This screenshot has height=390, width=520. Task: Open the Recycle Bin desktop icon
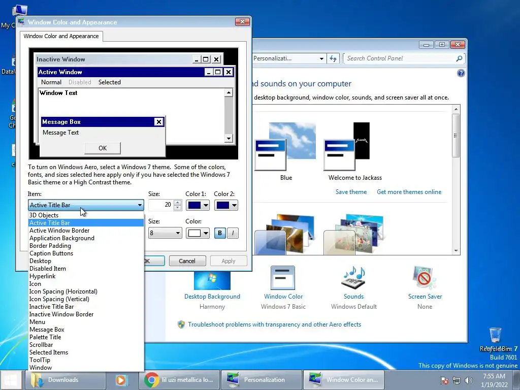pyautogui.click(x=495, y=336)
